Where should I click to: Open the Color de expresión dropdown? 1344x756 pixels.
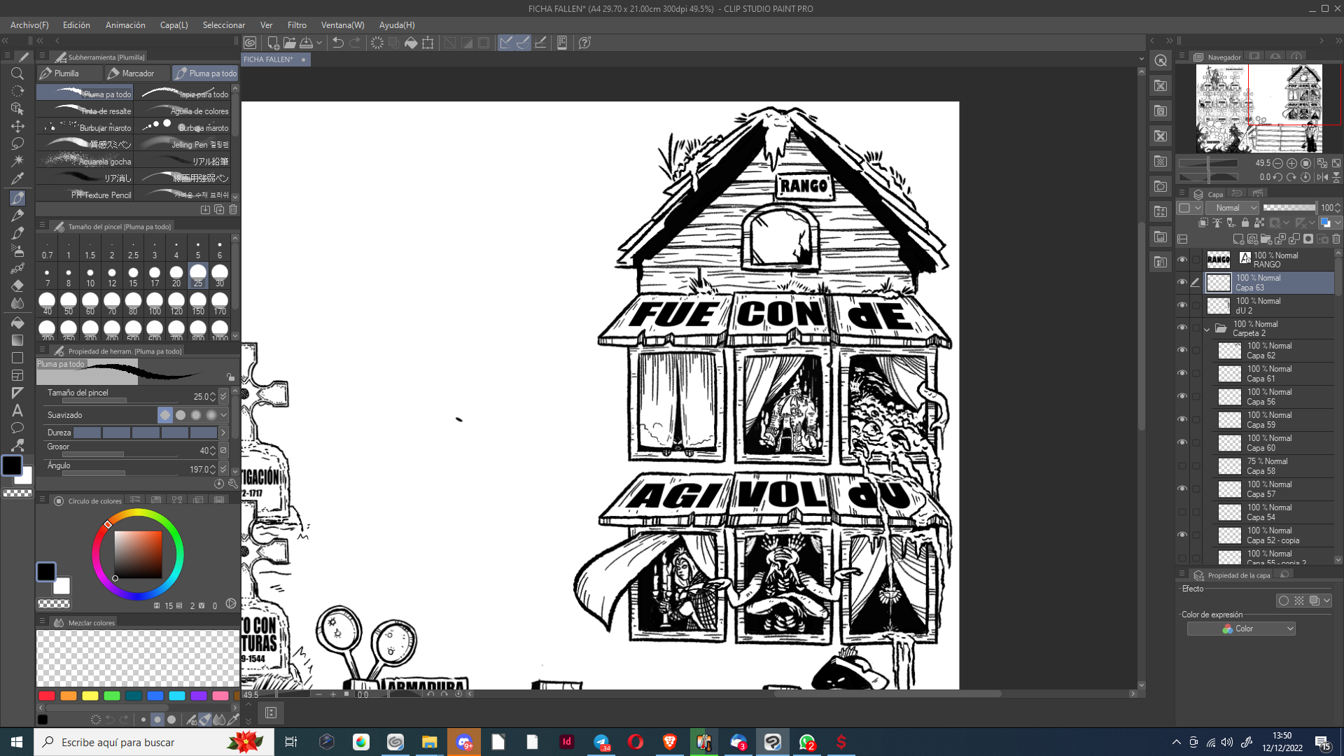point(1241,629)
